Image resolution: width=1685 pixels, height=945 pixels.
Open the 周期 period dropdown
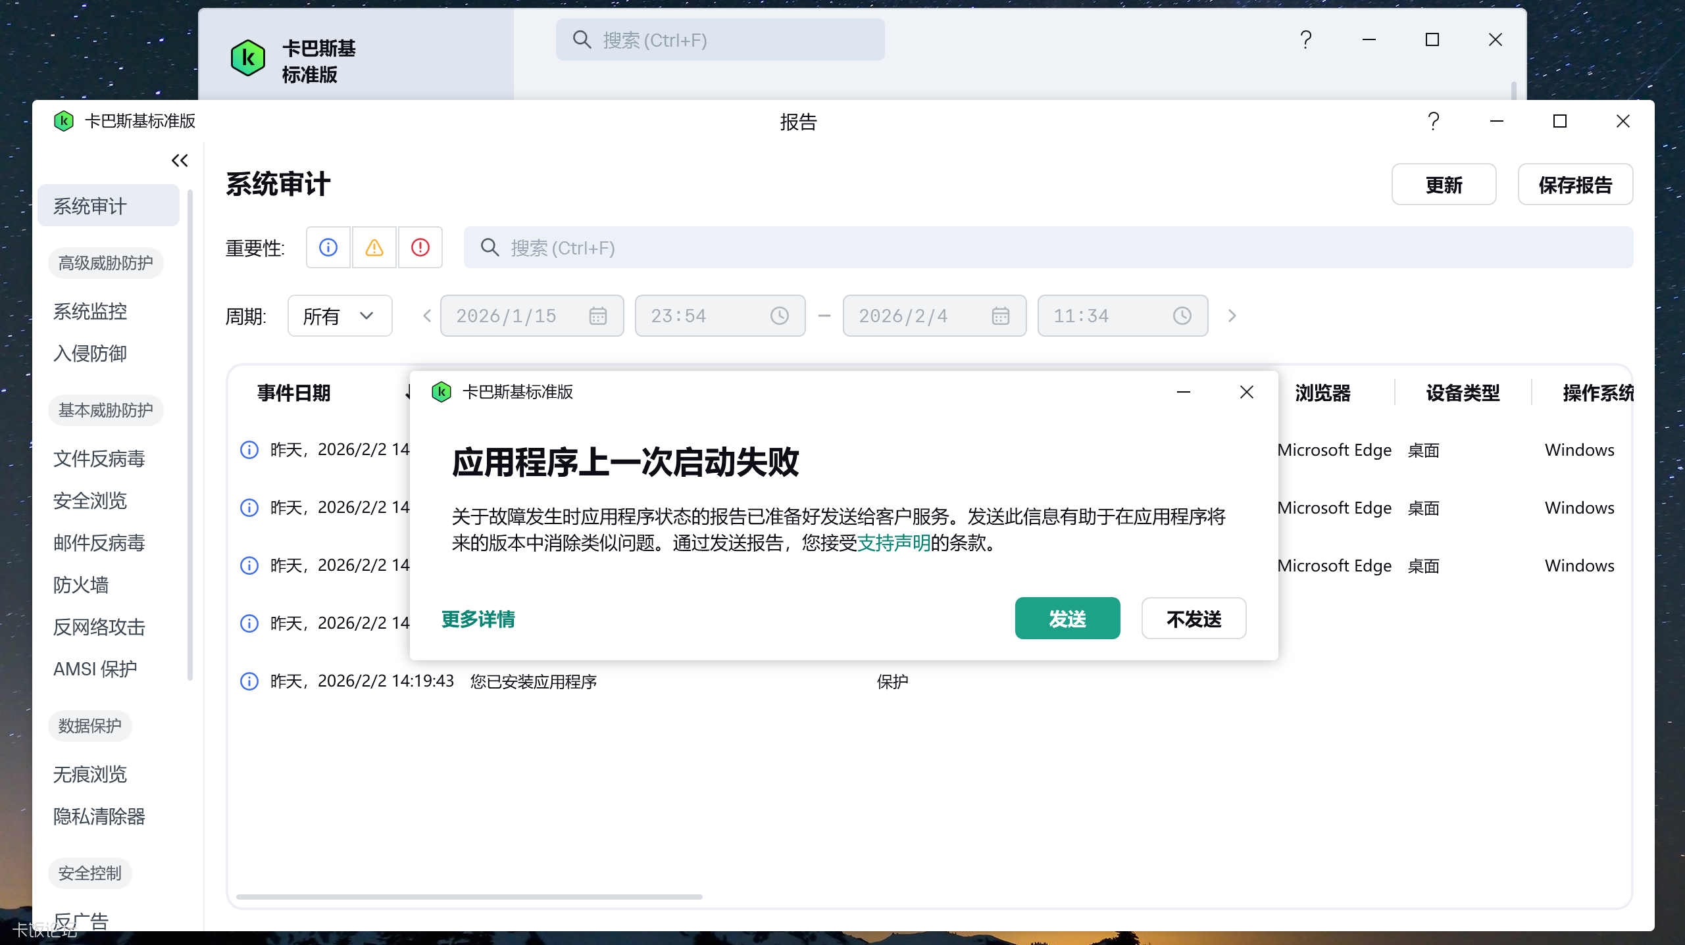340,316
